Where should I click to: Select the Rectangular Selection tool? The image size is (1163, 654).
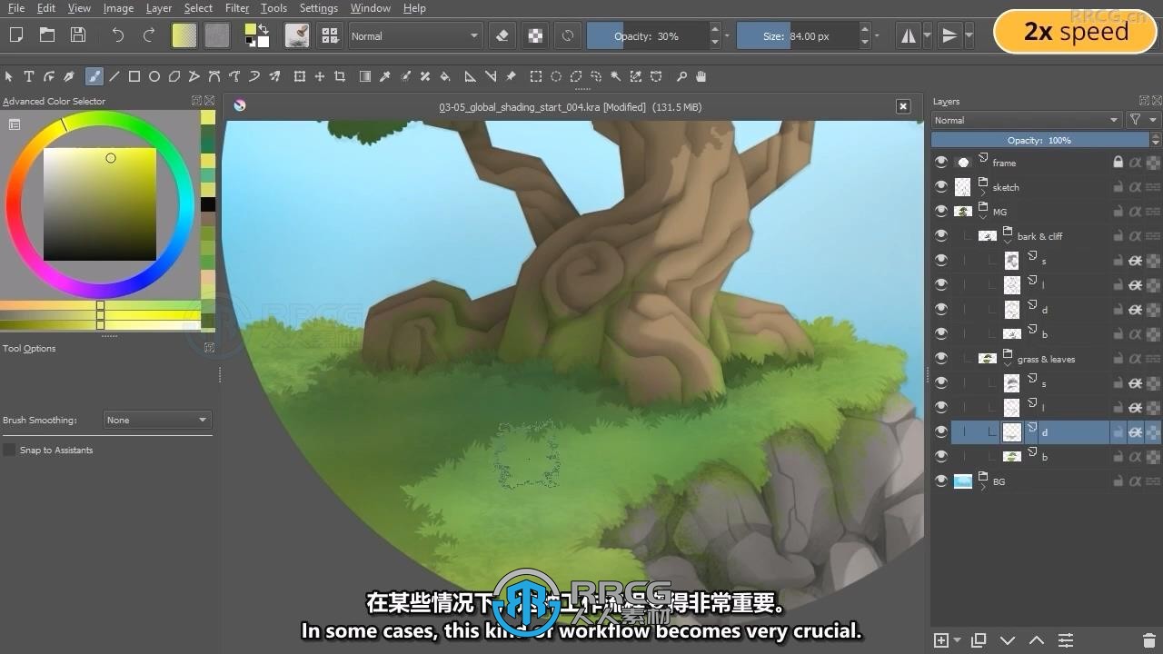(536, 76)
